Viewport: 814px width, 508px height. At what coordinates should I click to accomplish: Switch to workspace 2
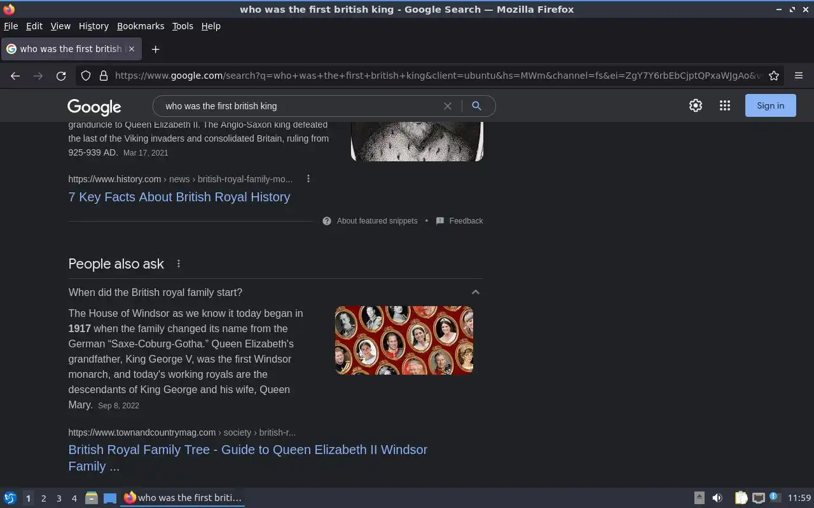pos(43,498)
